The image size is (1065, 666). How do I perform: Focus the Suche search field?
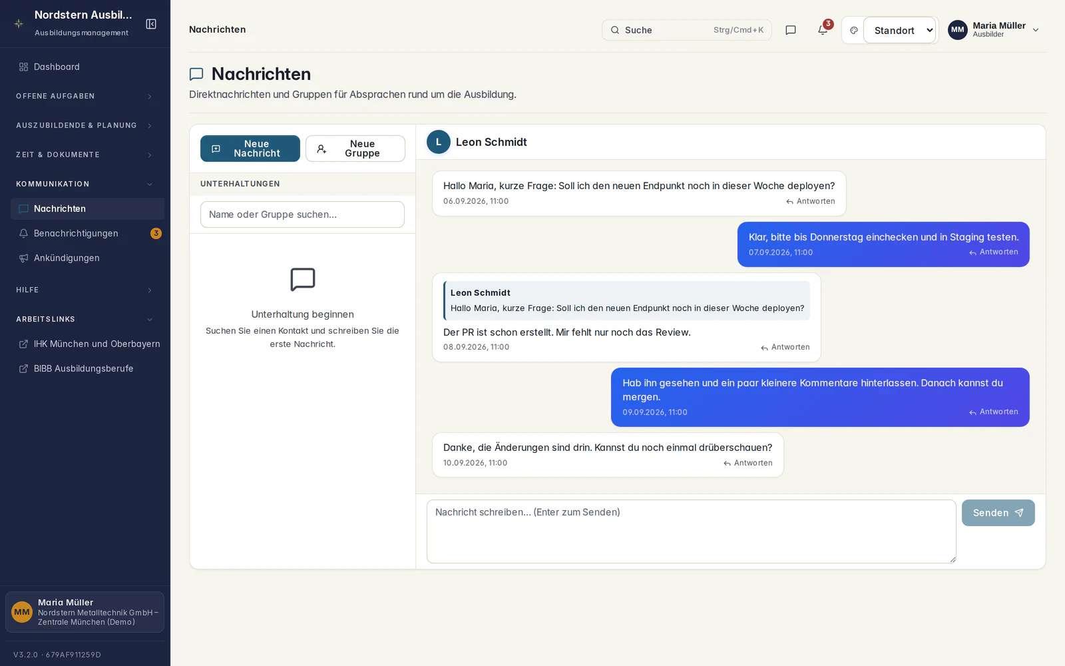tap(687, 30)
